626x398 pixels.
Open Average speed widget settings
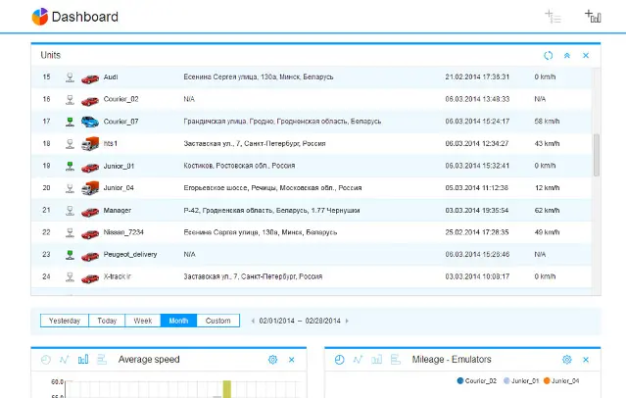coord(272,360)
